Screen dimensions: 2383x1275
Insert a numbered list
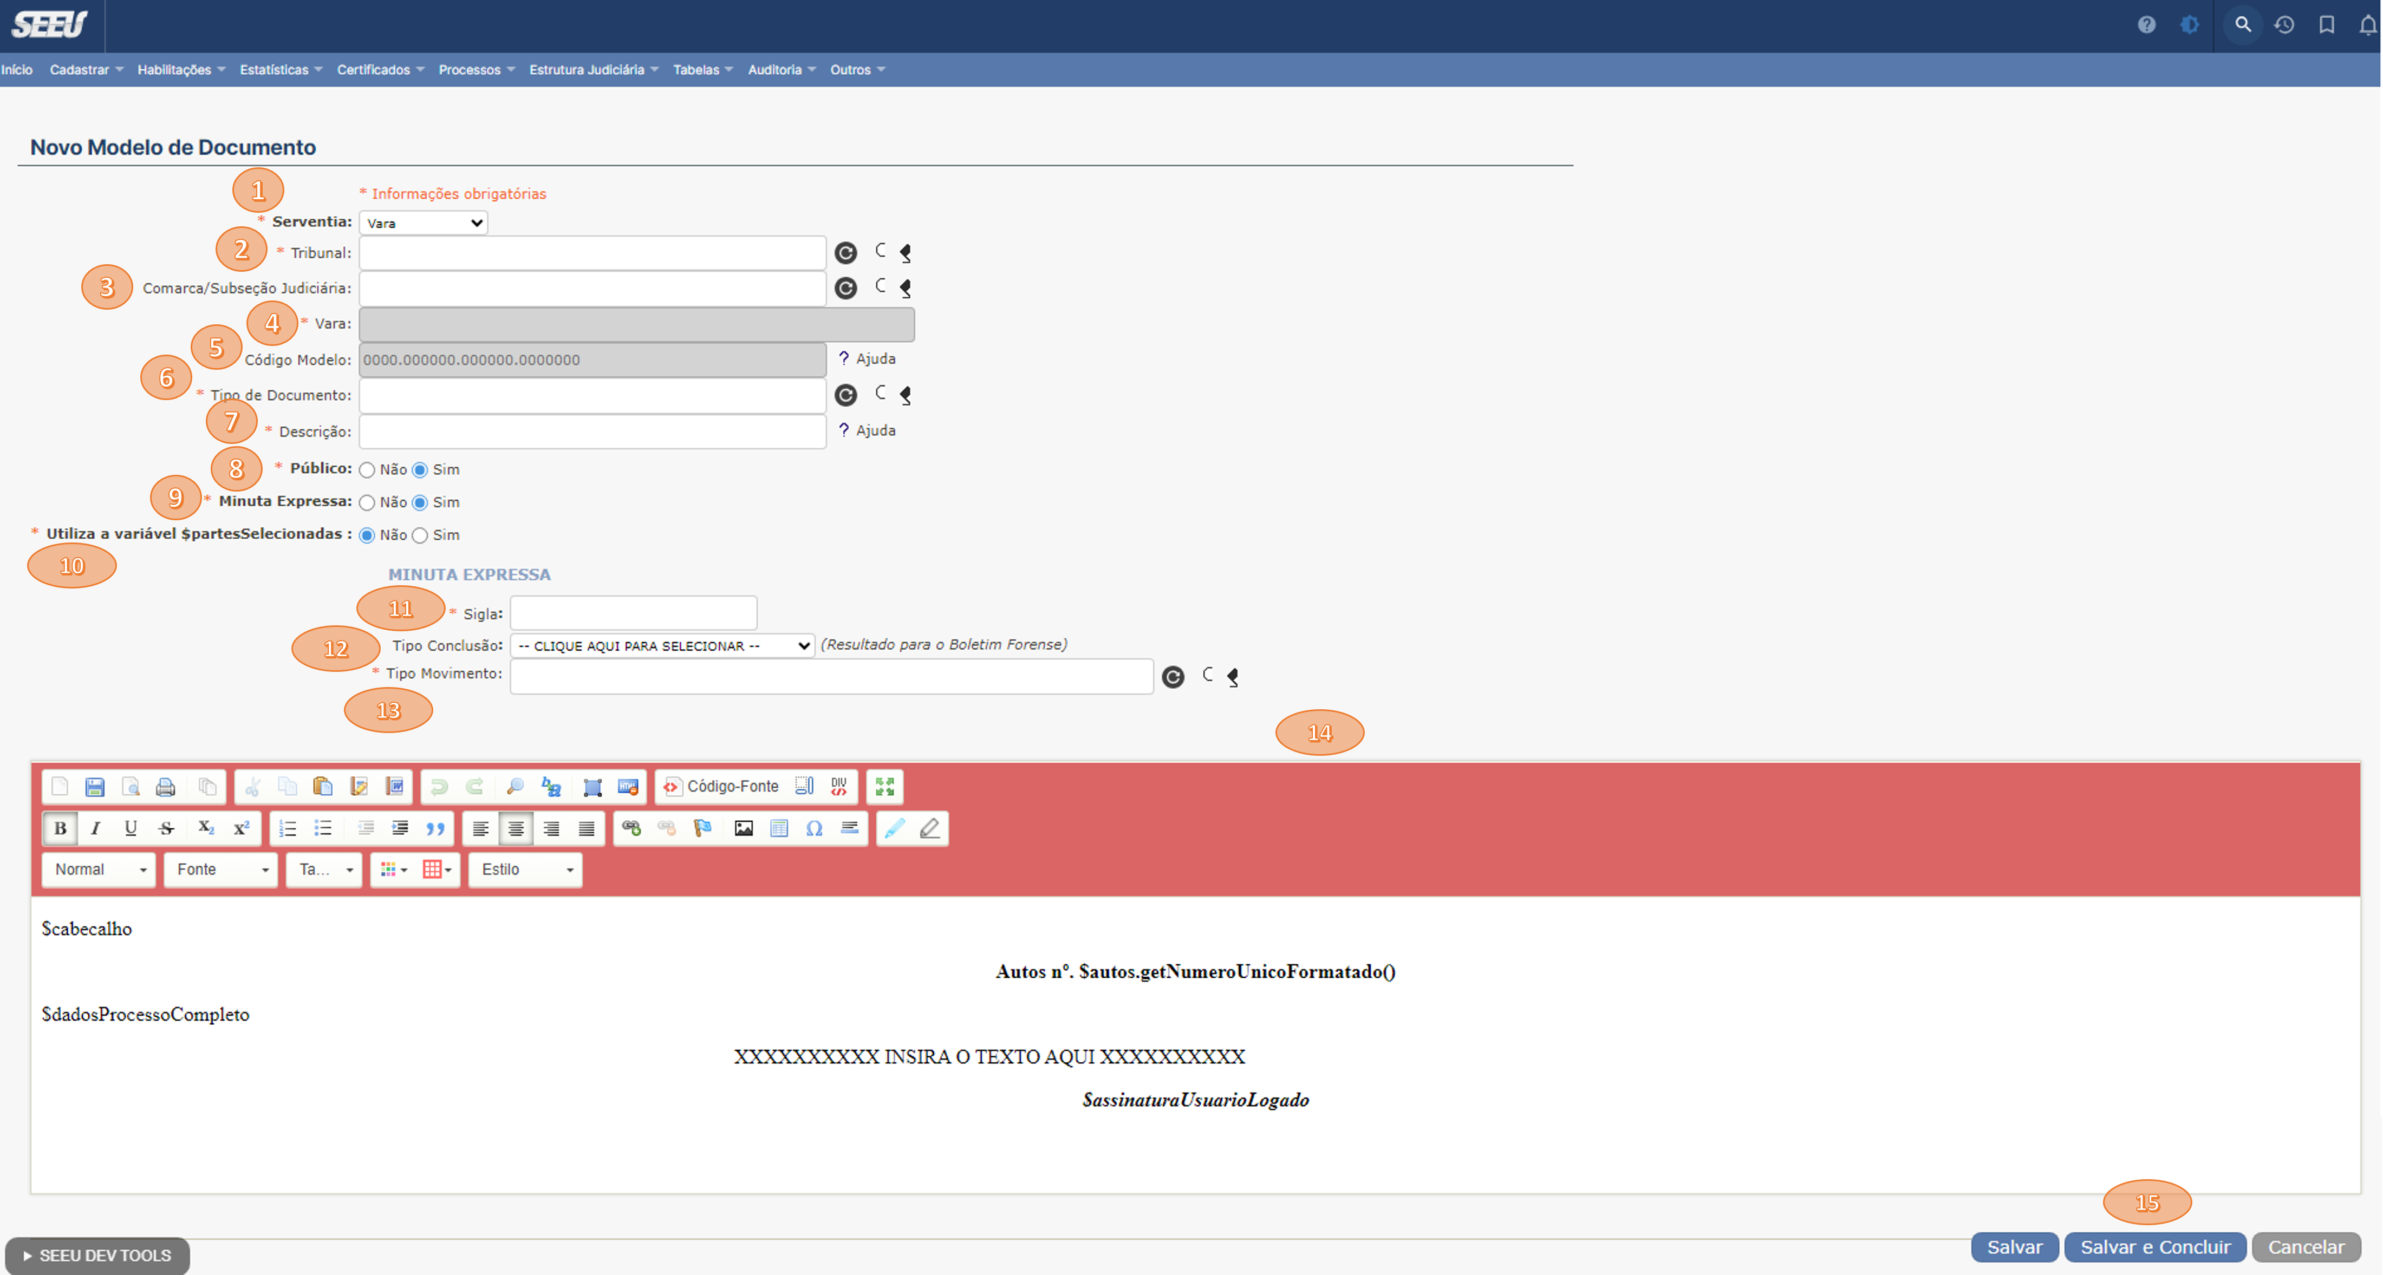tap(288, 828)
